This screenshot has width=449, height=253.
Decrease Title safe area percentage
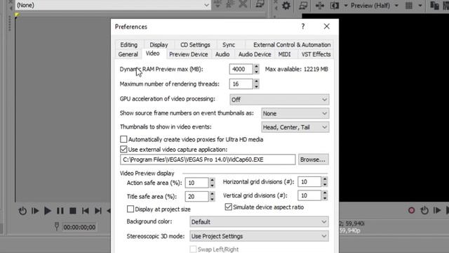click(212, 199)
